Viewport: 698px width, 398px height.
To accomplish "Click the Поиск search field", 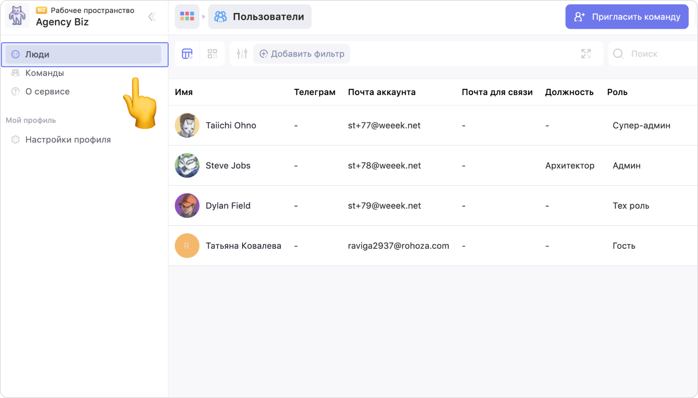I will coord(653,54).
